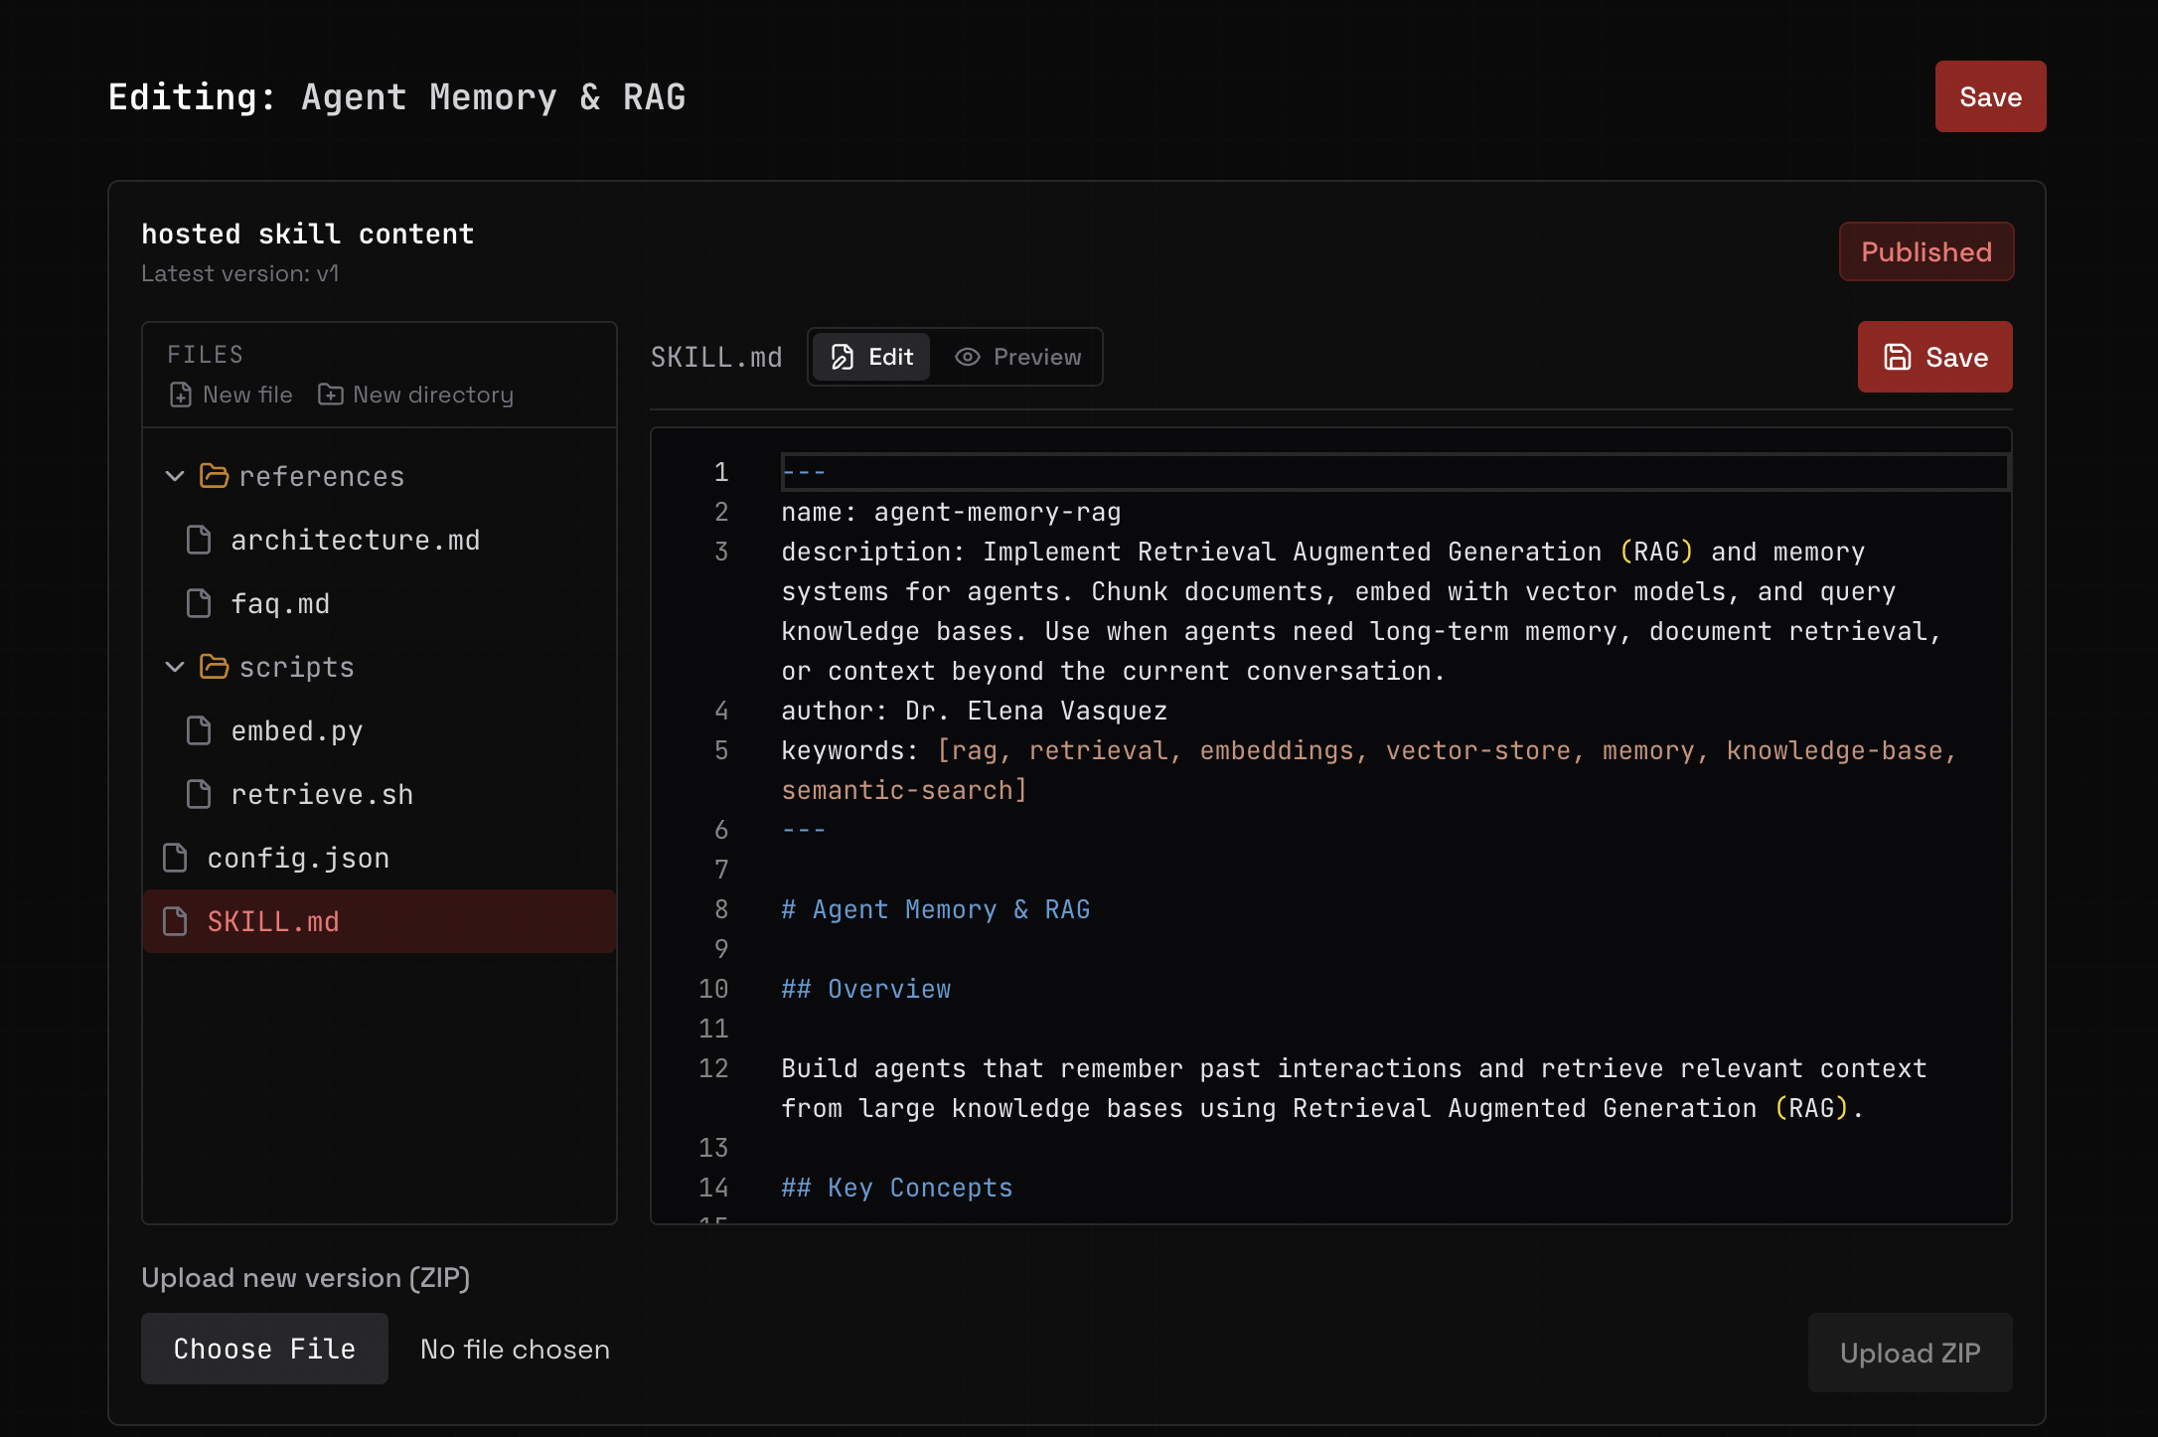This screenshot has height=1437, width=2158.
Task: Switch to Edit mode
Action: coord(871,358)
